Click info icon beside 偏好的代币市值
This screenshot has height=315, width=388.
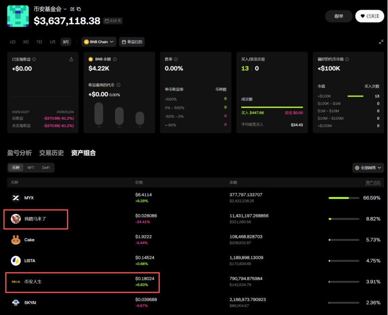(347, 59)
